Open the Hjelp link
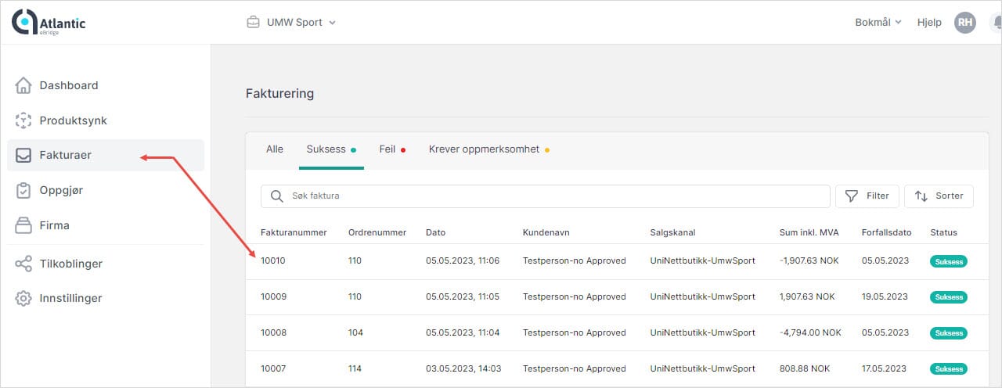Image resolution: width=1002 pixels, height=388 pixels. [x=929, y=23]
